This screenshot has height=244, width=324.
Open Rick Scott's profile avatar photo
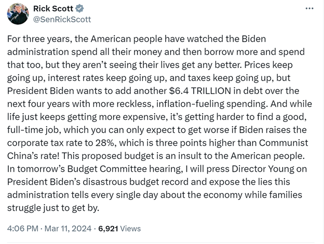click(x=18, y=14)
